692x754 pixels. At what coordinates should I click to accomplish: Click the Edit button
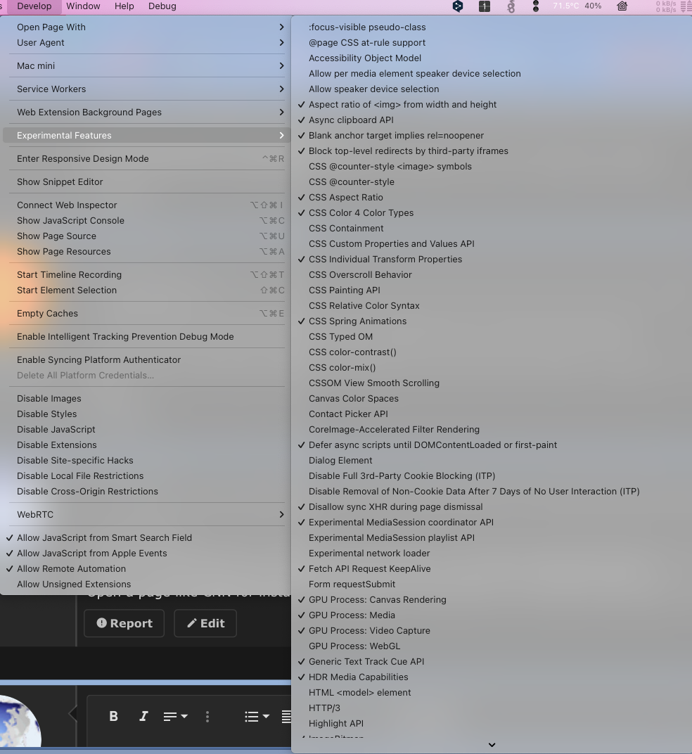pos(205,622)
